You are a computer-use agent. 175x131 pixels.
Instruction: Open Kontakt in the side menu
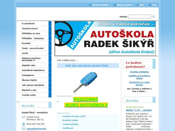(x=34, y=43)
